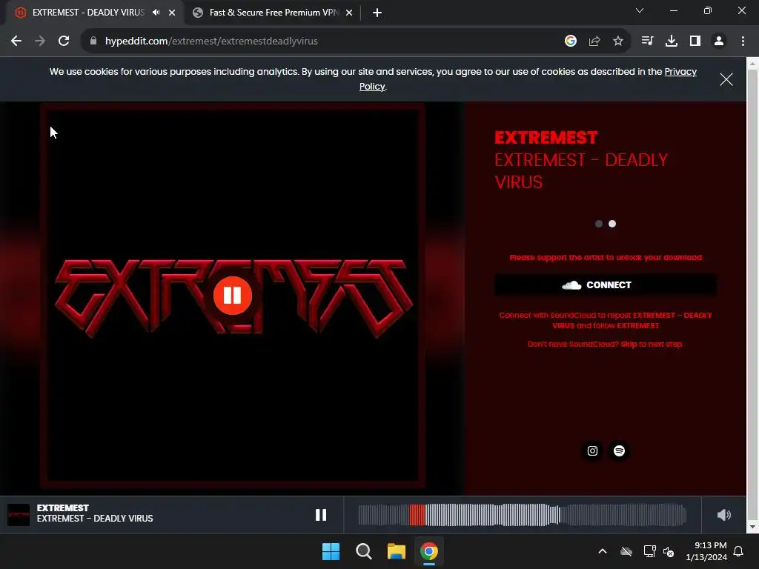Image resolution: width=759 pixels, height=569 pixels.
Task: Click the Chrome taskbar icon
Action: (x=429, y=551)
